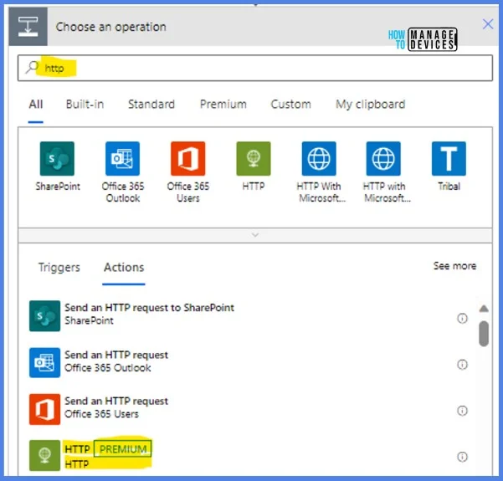
Task: Switch to the Standard tab
Action: pyautogui.click(x=151, y=105)
